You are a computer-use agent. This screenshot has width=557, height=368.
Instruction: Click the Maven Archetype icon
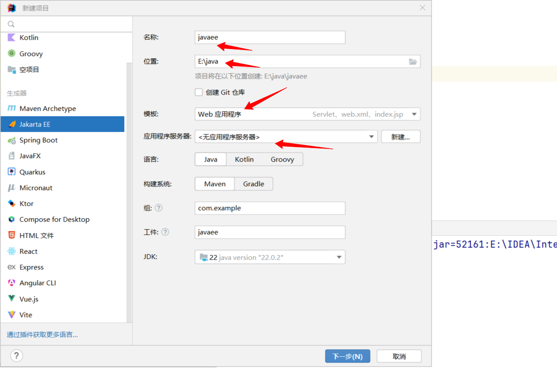pos(11,108)
